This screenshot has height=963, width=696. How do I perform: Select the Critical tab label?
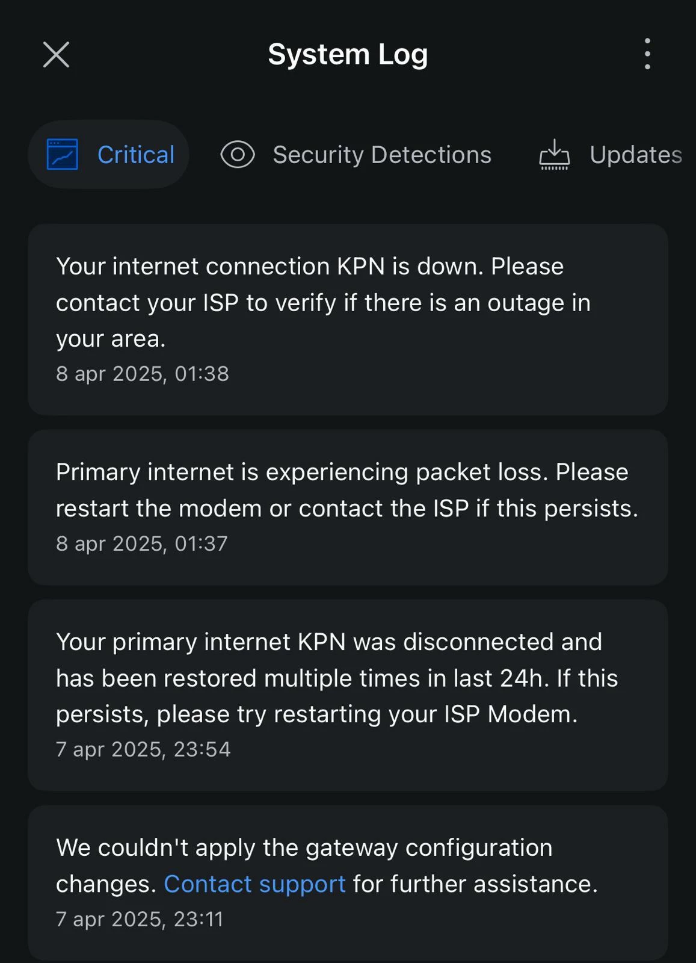tap(136, 155)
